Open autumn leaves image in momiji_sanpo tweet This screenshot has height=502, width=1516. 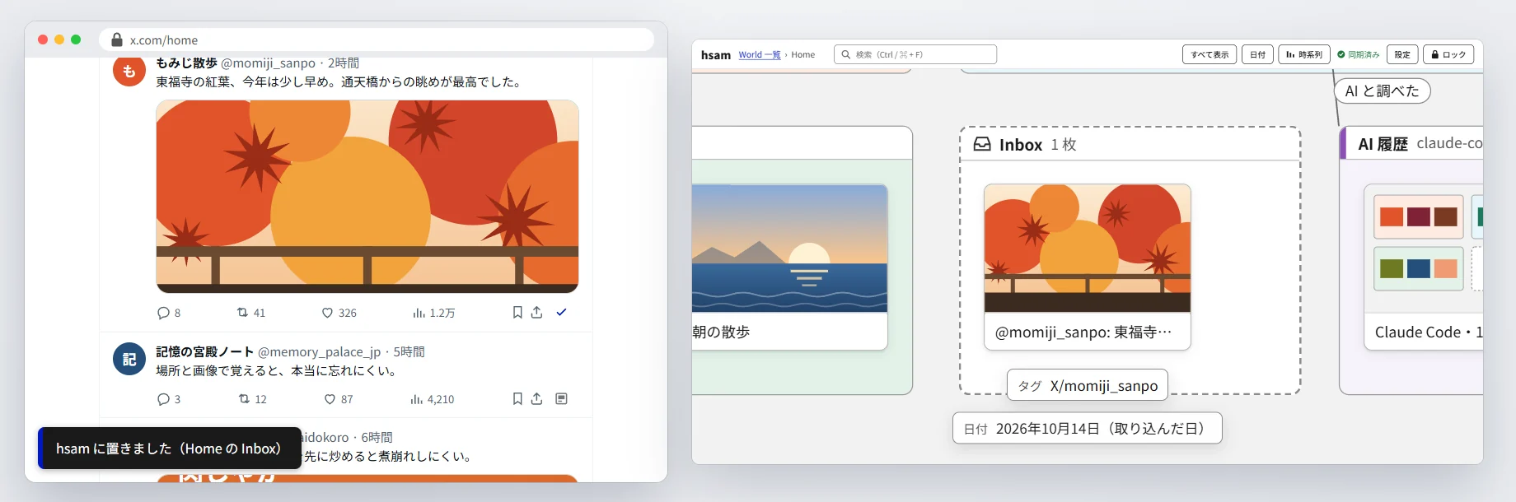click(367, 197)
